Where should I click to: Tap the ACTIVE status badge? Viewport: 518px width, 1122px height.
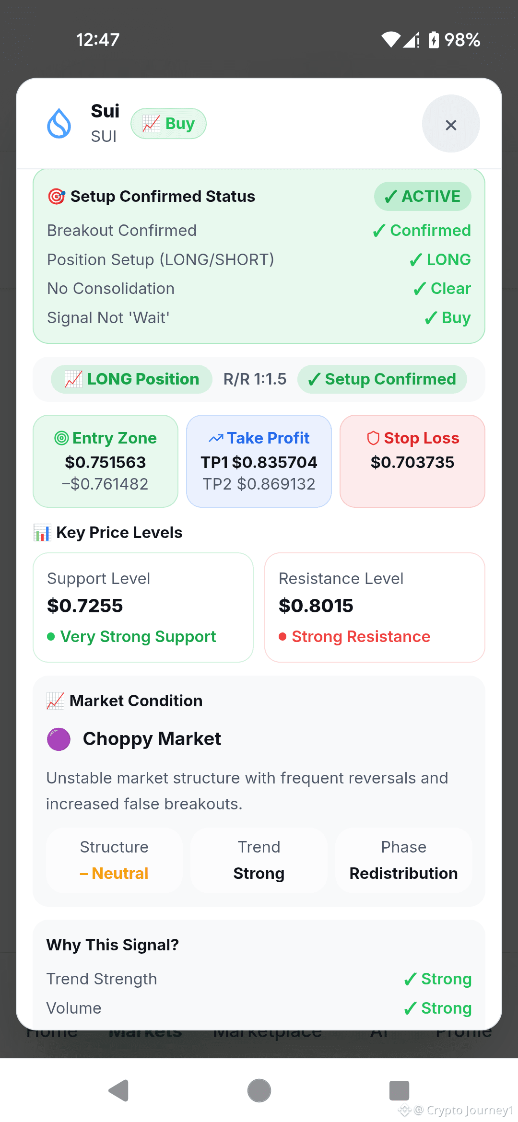point(423,196)
